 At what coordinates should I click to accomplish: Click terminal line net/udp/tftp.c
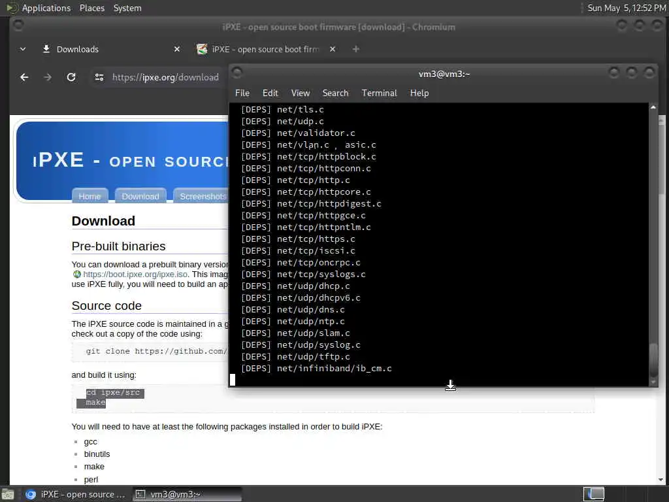pyautogui.click(x=295, y=357)
